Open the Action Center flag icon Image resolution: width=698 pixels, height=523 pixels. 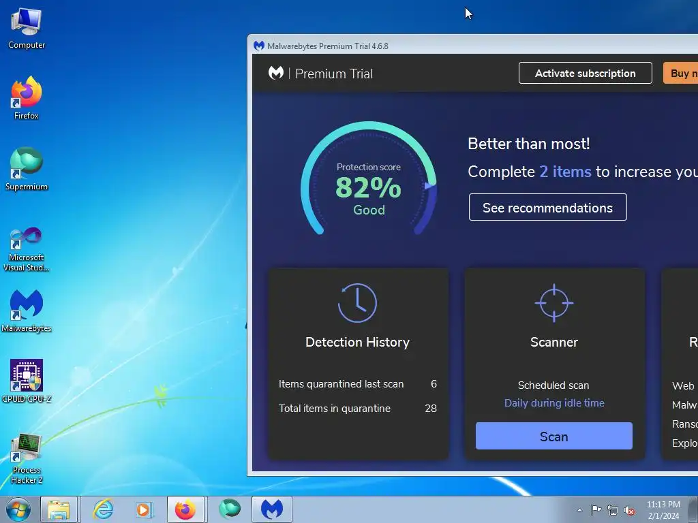[x=596, y=510]
